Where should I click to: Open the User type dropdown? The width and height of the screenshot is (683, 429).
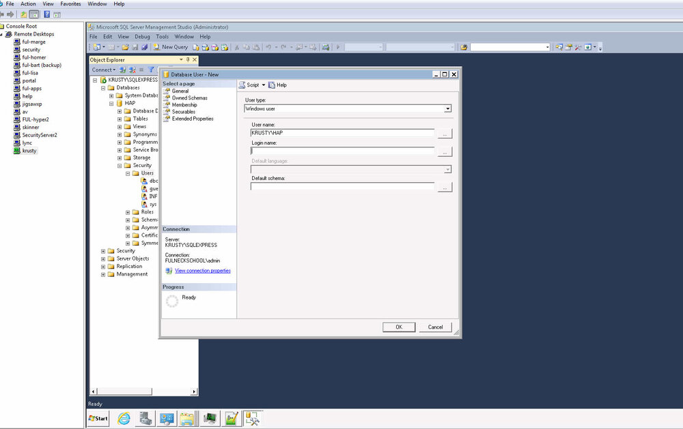tap(447, 108)
